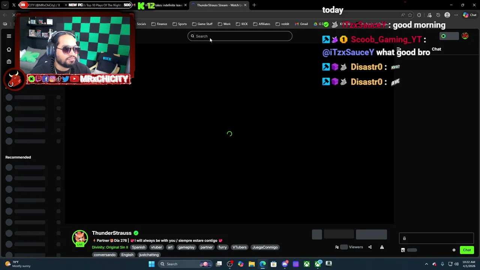Open a new browser tab with plus
Screen dimensions: 480x270
point(254,5)
